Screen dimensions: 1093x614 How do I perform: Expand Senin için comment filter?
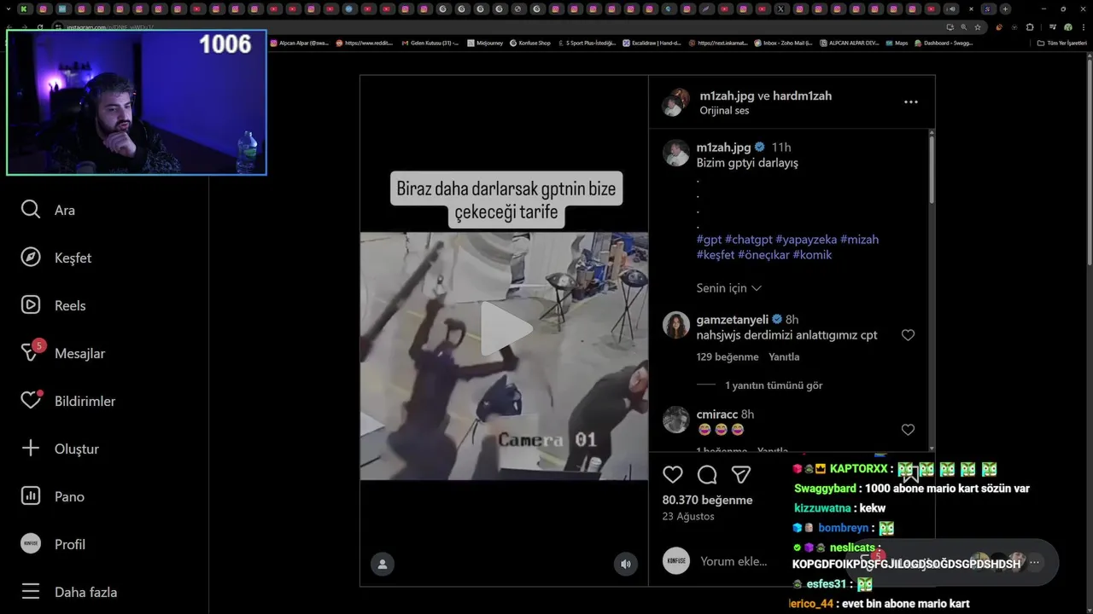[728, 288]
